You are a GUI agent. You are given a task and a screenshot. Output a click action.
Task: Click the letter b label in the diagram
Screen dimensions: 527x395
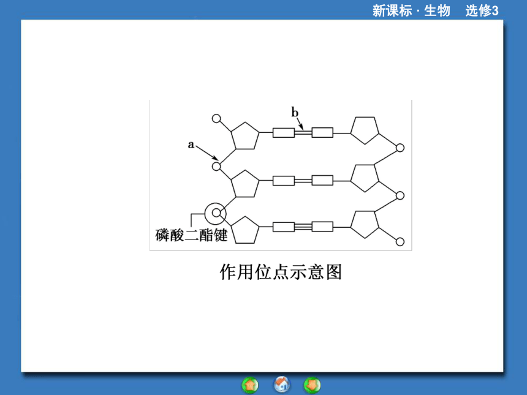pos(295,112)
